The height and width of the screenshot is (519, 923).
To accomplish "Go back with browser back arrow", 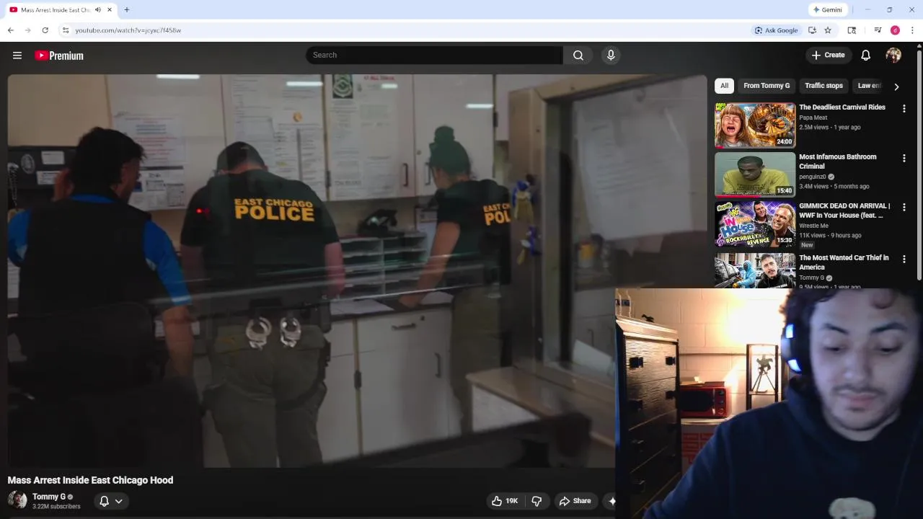I will click(x=11, y=30).
